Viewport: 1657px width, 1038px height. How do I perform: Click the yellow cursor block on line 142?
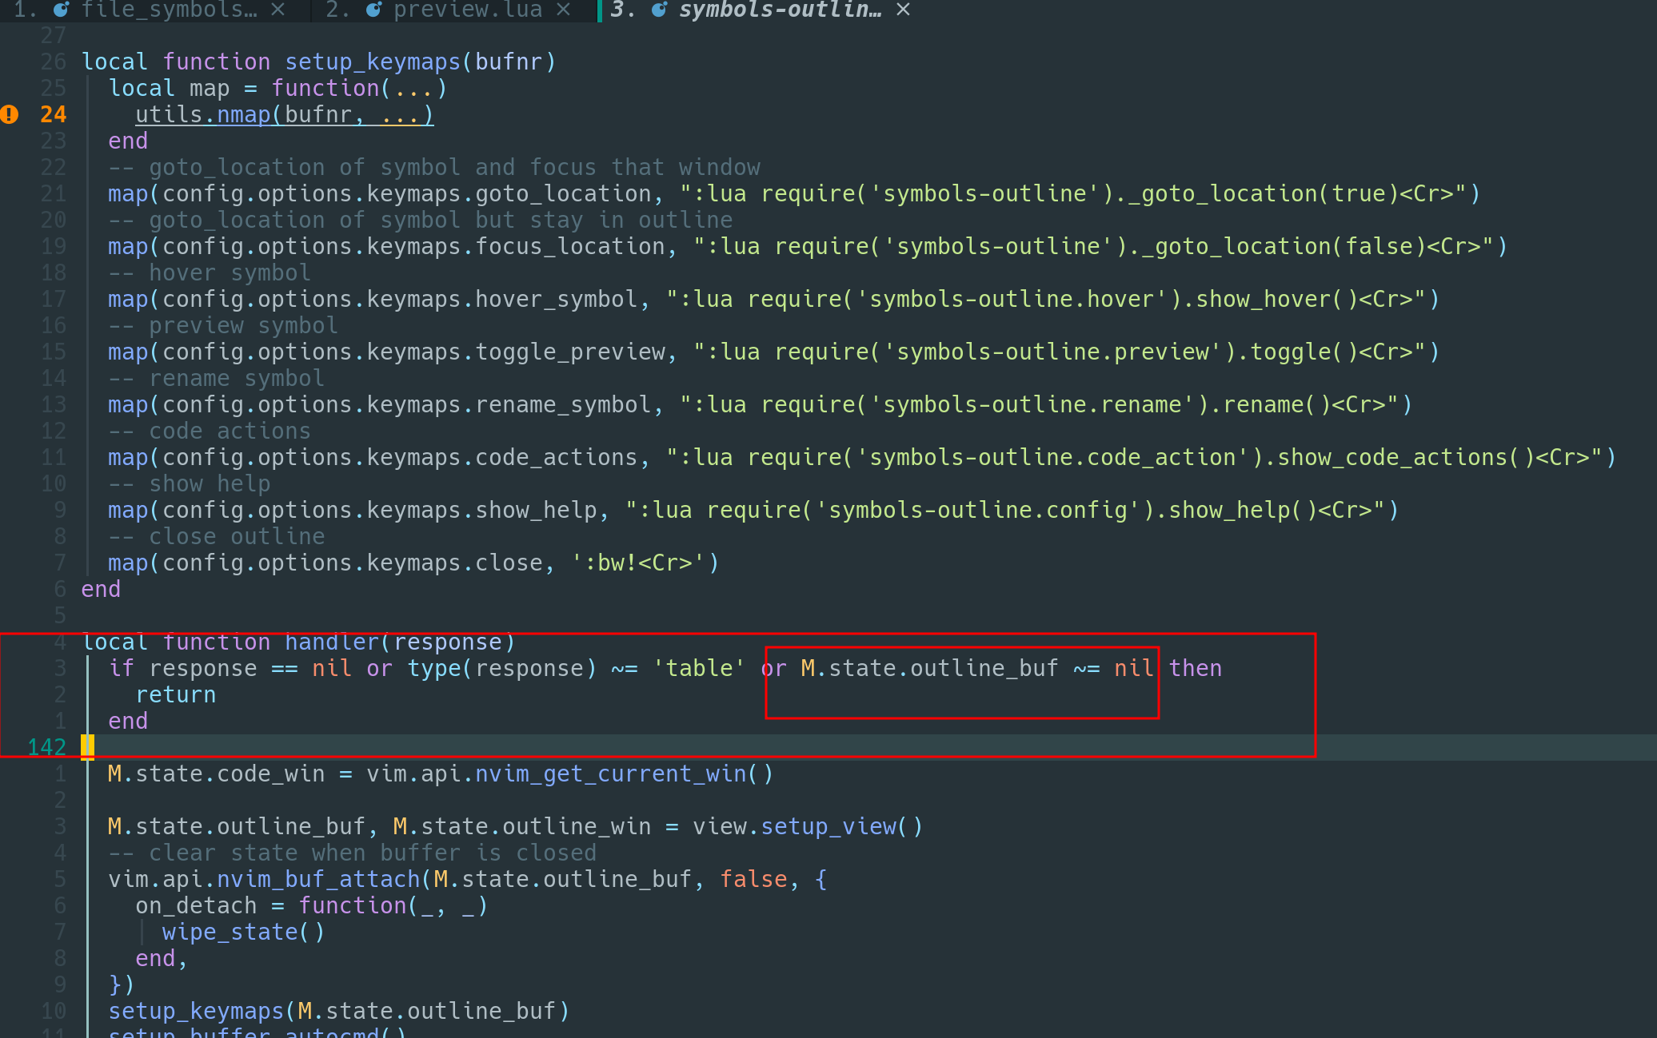coord(88,746)
